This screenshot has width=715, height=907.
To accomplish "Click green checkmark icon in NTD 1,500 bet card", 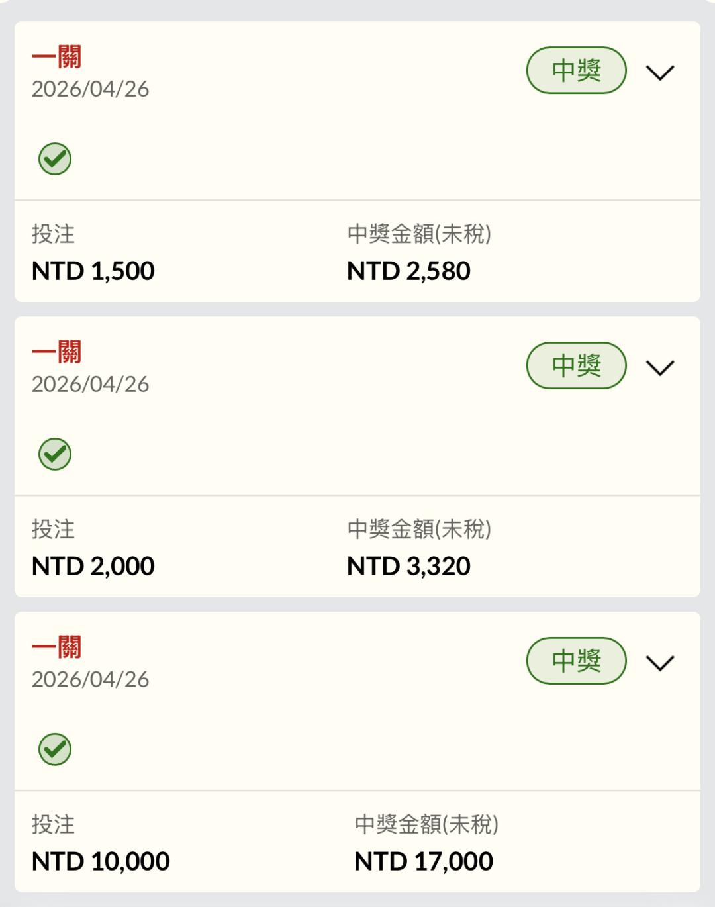I will tap(55, 159).
